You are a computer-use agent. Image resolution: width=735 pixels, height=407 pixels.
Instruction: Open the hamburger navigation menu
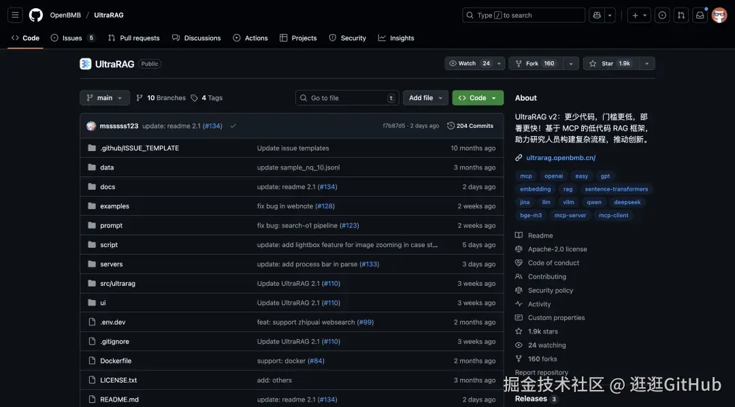pyautogui.click(x=15, y=15)
